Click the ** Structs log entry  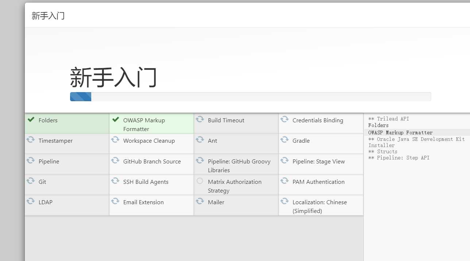pyautogui.click(x=383, y=152)
